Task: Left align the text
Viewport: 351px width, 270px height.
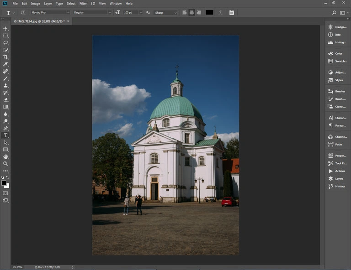Action: (x=185, y=12)
